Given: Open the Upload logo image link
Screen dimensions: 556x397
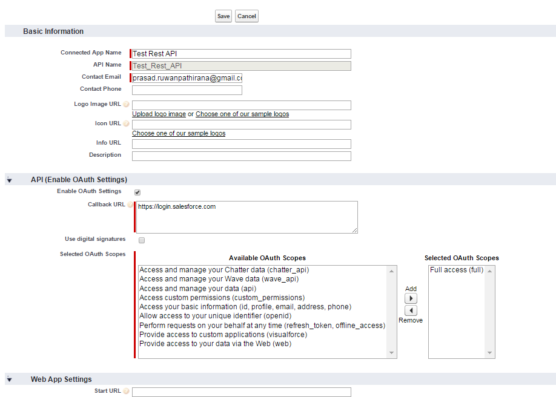Looking at the screenshot, I should (159, 114).
